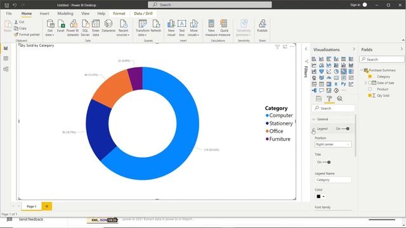Viewport: 406px width, 228px height.
Task: Open the Get data menu
Action: coord(50,28)
